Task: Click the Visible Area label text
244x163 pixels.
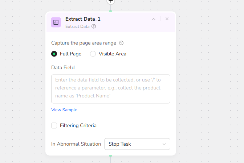Action: click(x=112, y=54)
